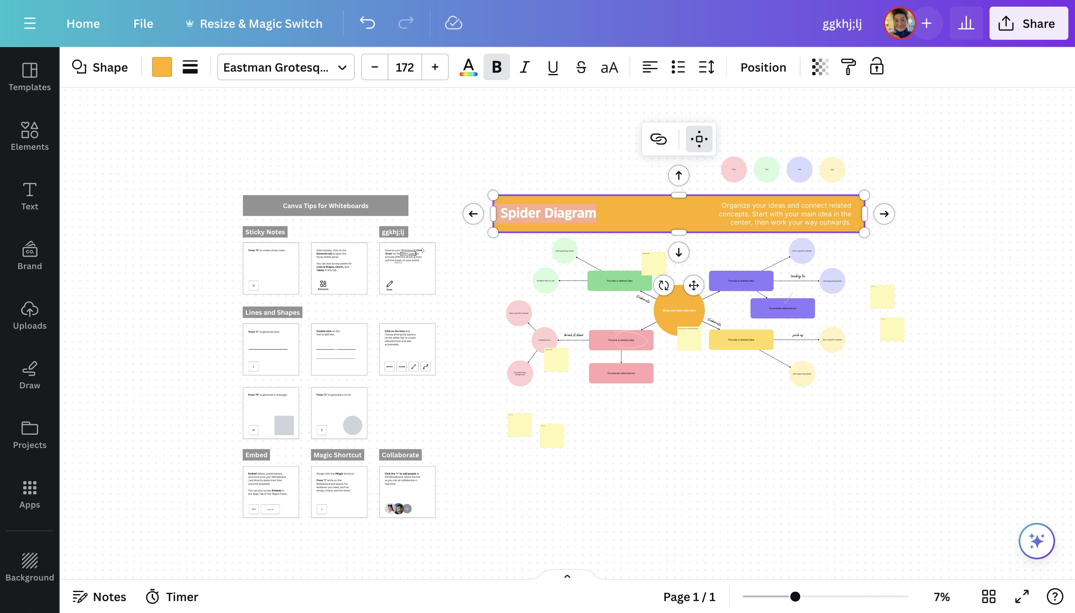Collapse the bottom panel using the chevron
This screenshot has height=613, width=1075.
(566, 576)
